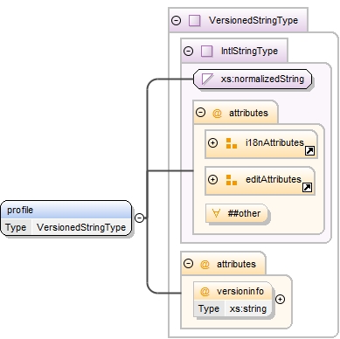Image resolution: width=340 pixels, height=339 pixels.
Task: Follow the i18nAttributes reference arrow icon
Action: (x=309, y=150)
